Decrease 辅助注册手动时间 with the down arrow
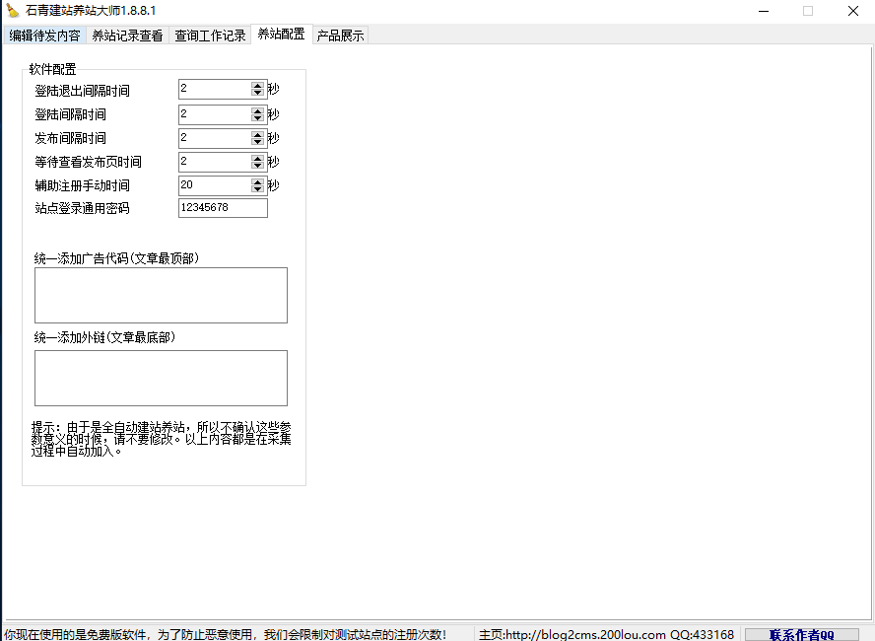 click(x=257, y=188)
